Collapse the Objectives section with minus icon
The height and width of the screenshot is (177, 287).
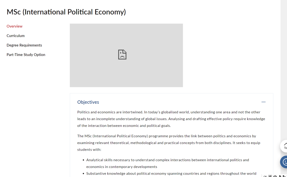pyautogui.click(x=263, y=102)
